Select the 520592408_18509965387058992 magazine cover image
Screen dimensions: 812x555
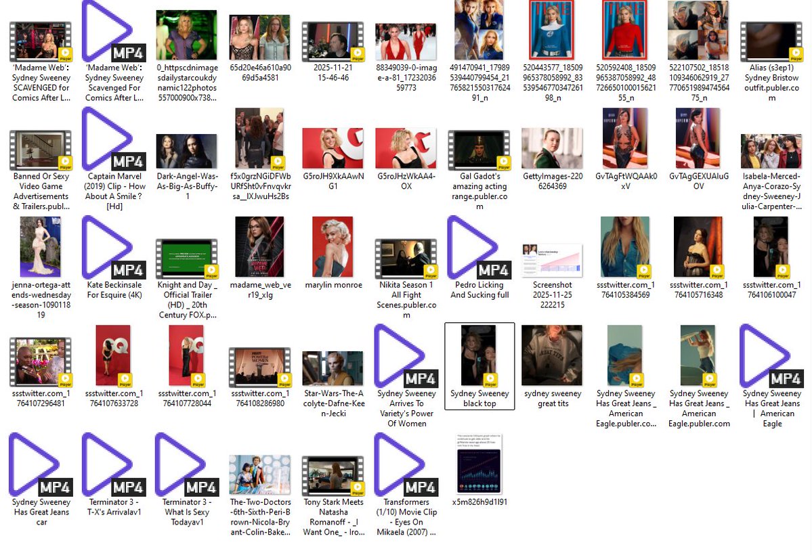click(x=626, y=30)
